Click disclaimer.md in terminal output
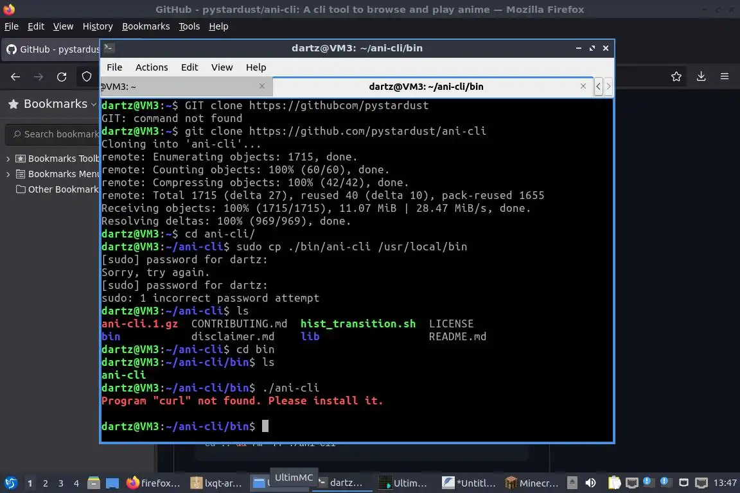This screenshot has width=740, height=493. click(233, 336)
